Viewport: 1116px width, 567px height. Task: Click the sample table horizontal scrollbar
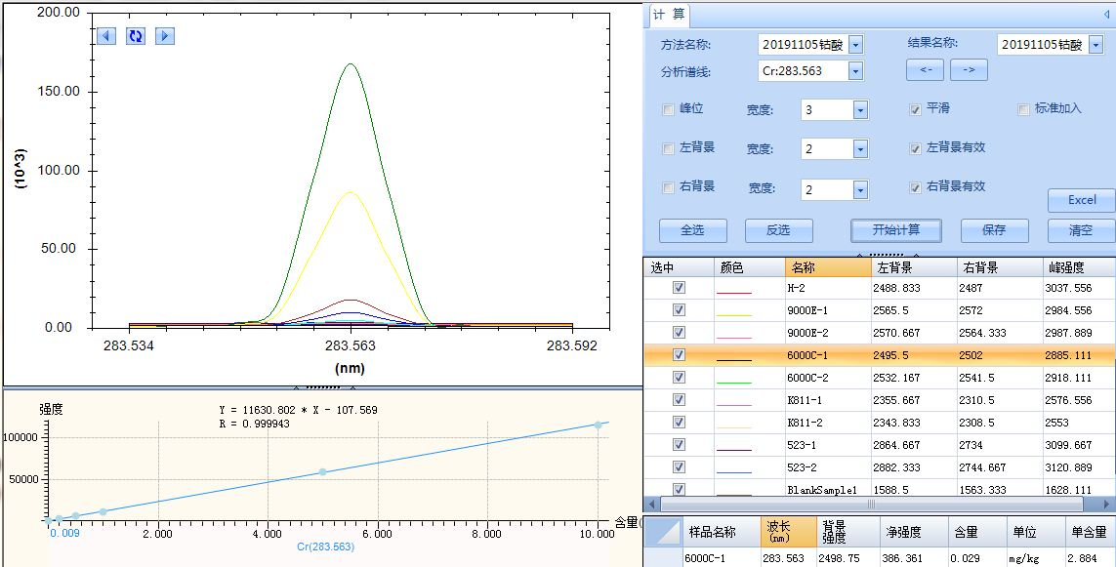(x=879, y=505)
